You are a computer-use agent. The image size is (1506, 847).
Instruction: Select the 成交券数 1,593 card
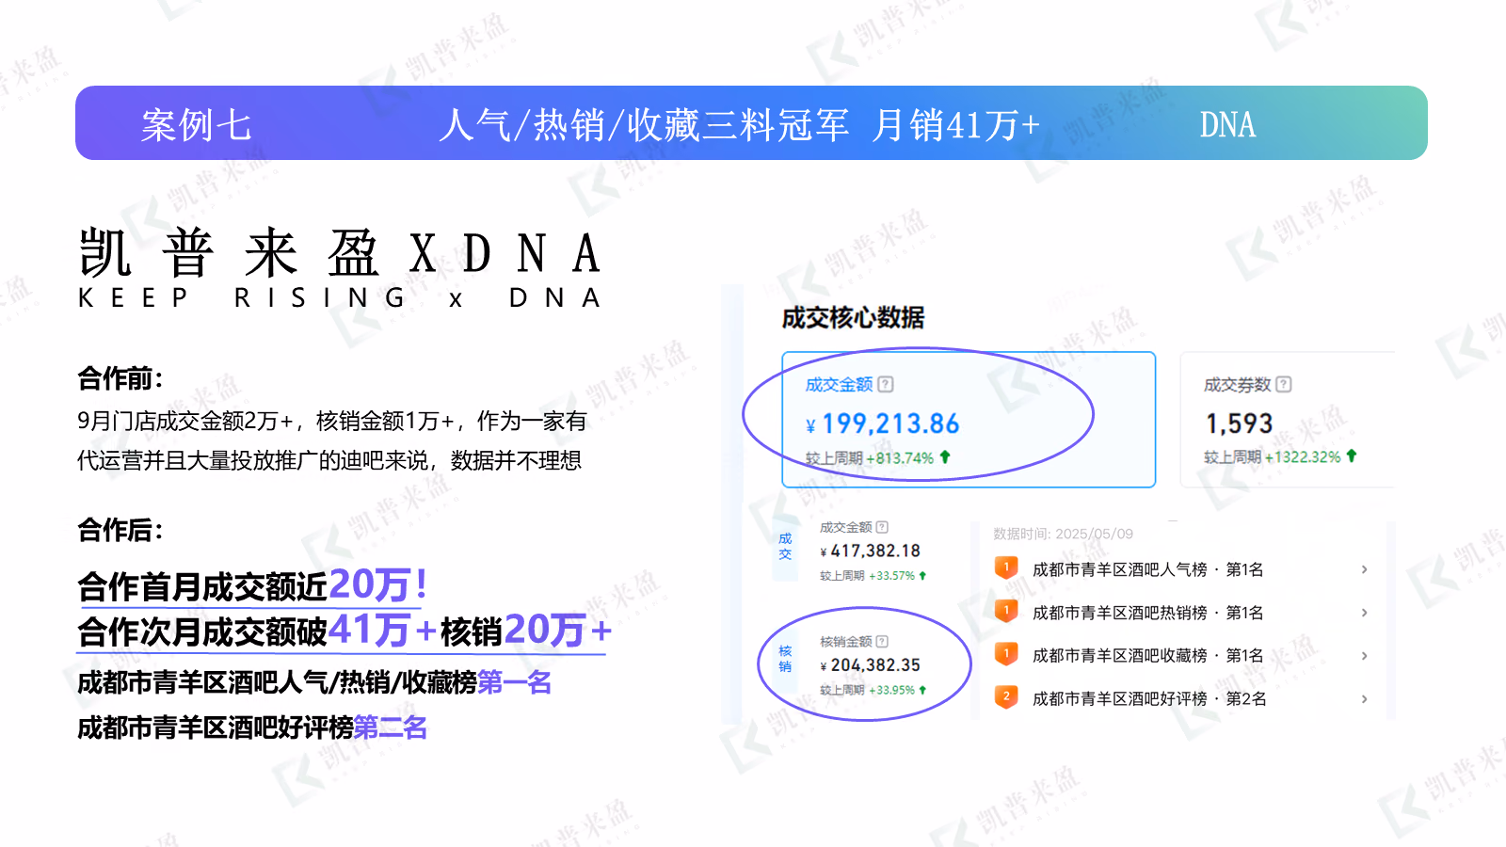[x=1288, y=420]
